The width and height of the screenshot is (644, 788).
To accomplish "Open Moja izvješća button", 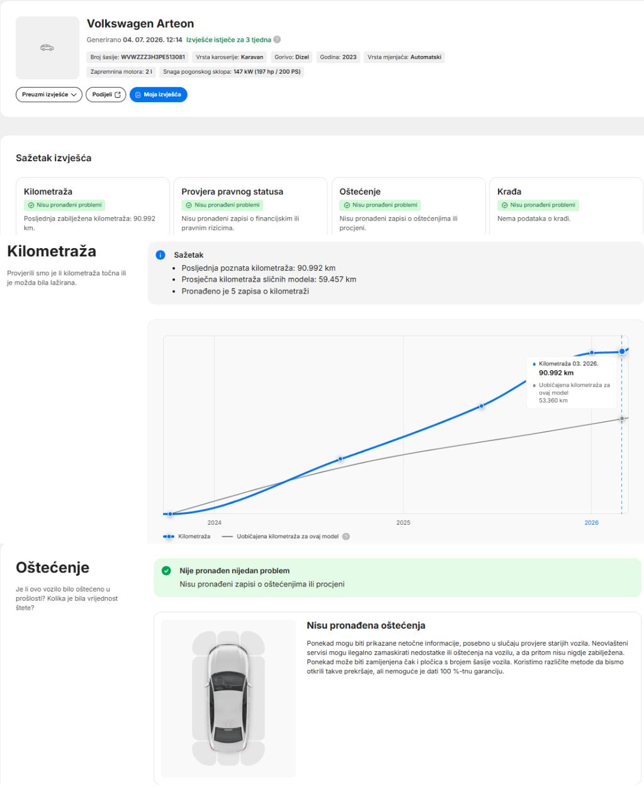I will tap(158, 94).
